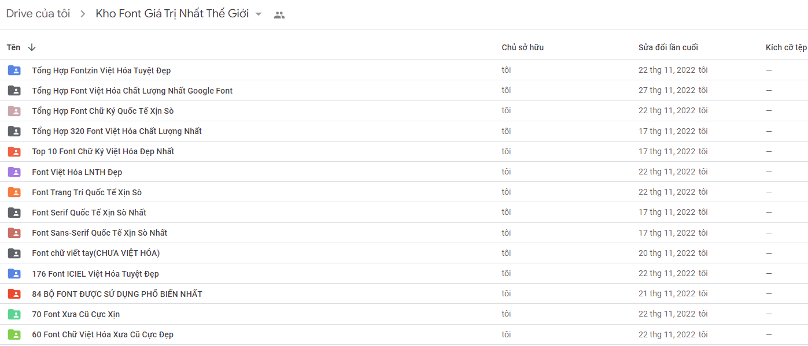The image size is (808, 346).
Task: Expand the Kho Font Giá Trị dropdown arrow
Action: coord(259,14)
